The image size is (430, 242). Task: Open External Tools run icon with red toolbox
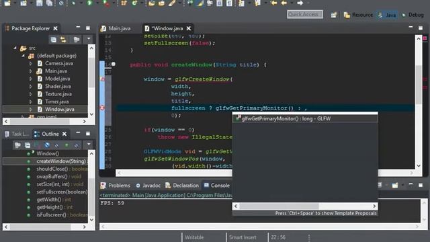[x=106, y=3]
